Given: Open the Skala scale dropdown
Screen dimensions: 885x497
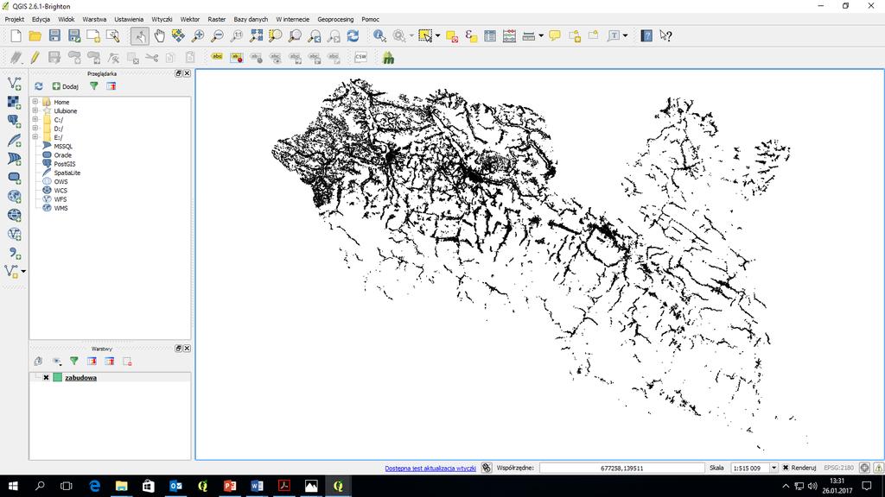Looking at the screenshot, I should pyautogui.click(x=774, y=468).
